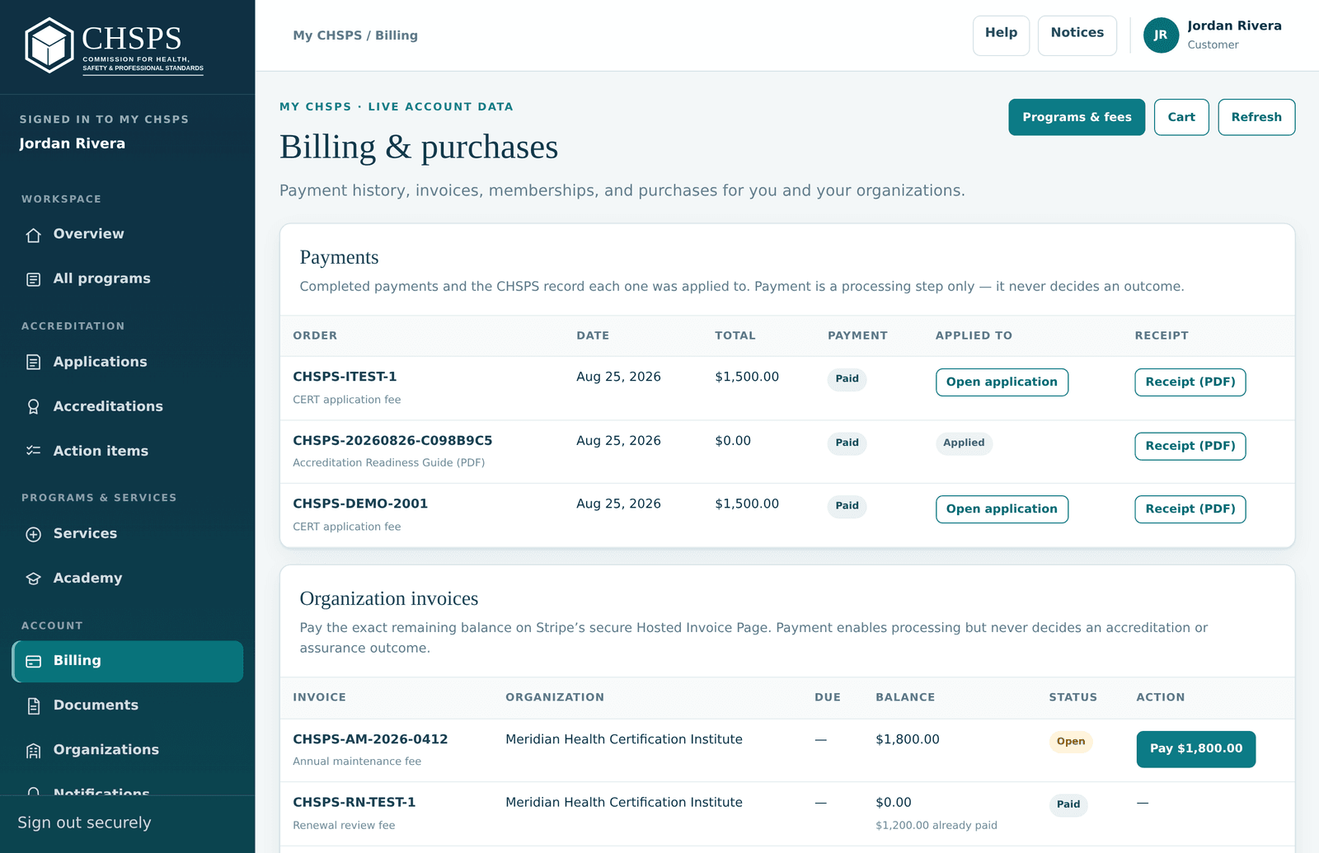1319x853 pixels.
Task: Click the Billing card icon
Action: coord(34,661)
